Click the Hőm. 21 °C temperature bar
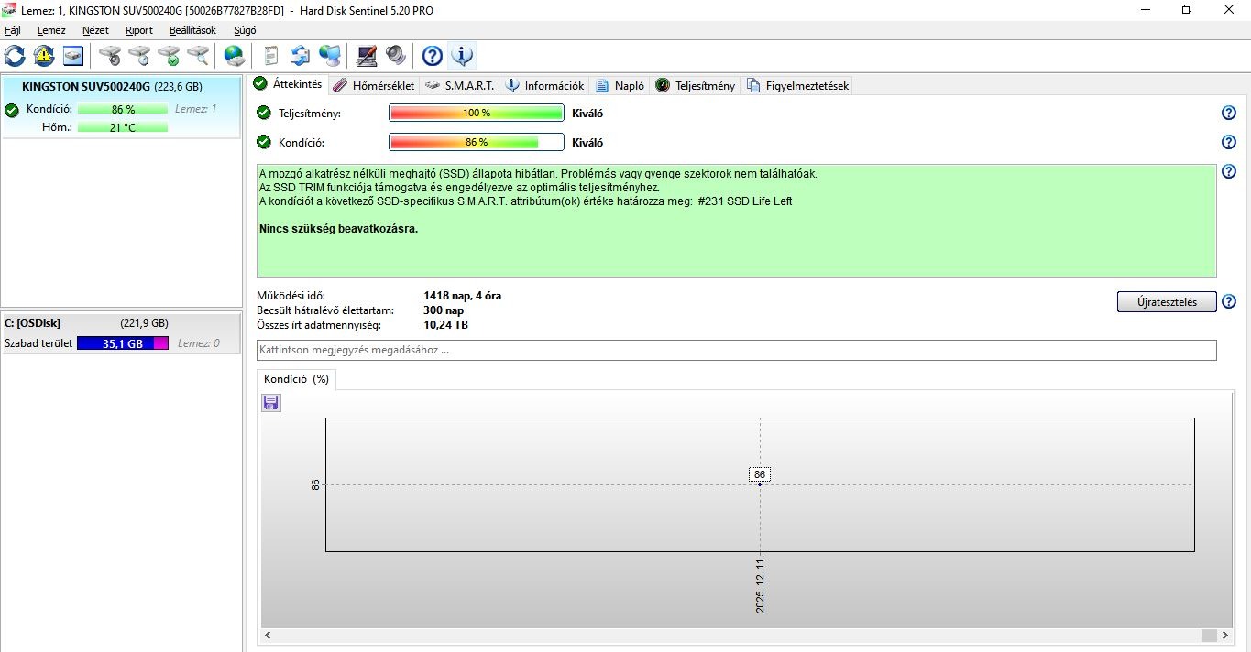The height and width of the screenshot is (652, 1251). (123, 127)
